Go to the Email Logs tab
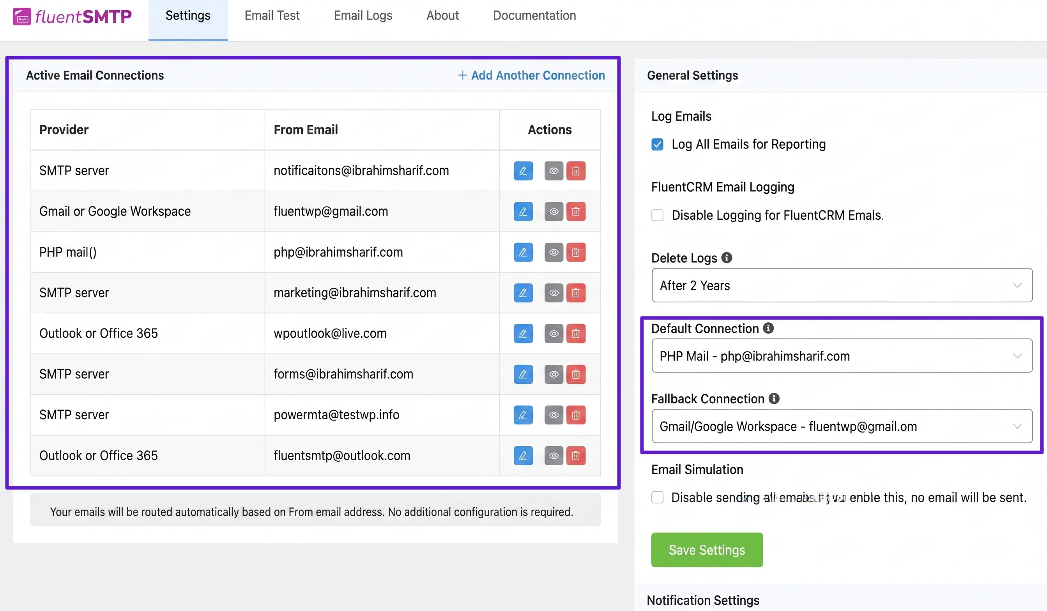 363,16
